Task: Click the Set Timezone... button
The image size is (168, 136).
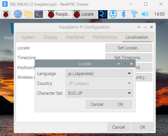Action: pyautogui.click(x=129, y=57)
